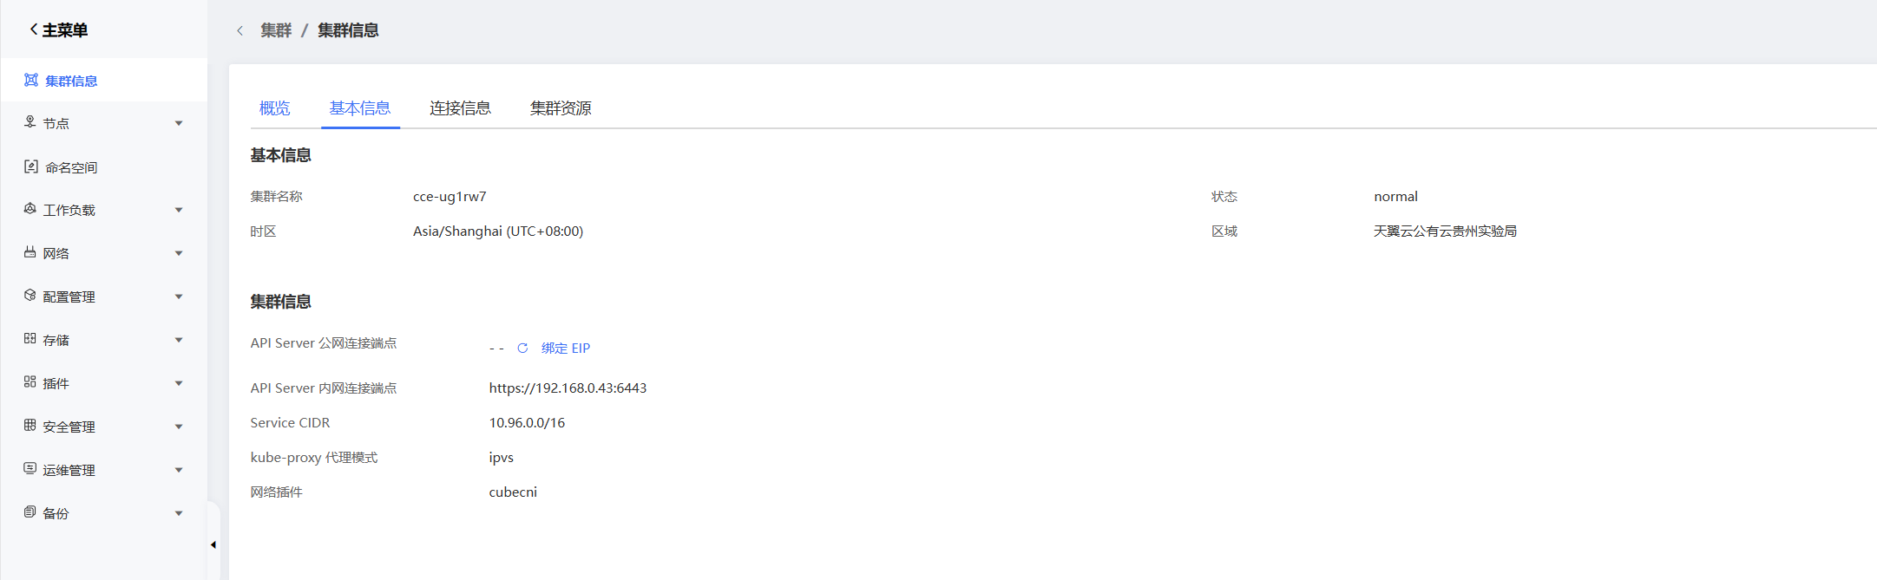Click the 绑定 EIP link

(x=566, y=348)
